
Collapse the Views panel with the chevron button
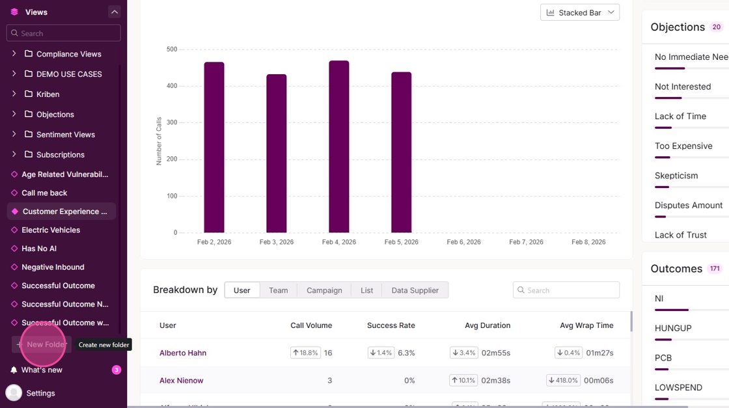tap(115, 12)
